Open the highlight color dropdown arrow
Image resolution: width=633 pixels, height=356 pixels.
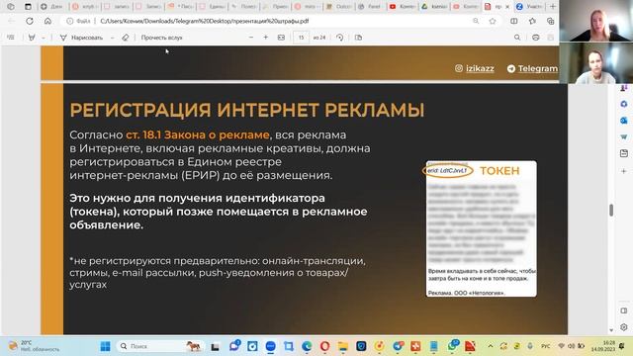pyautogui.click(x=44, y=38)
